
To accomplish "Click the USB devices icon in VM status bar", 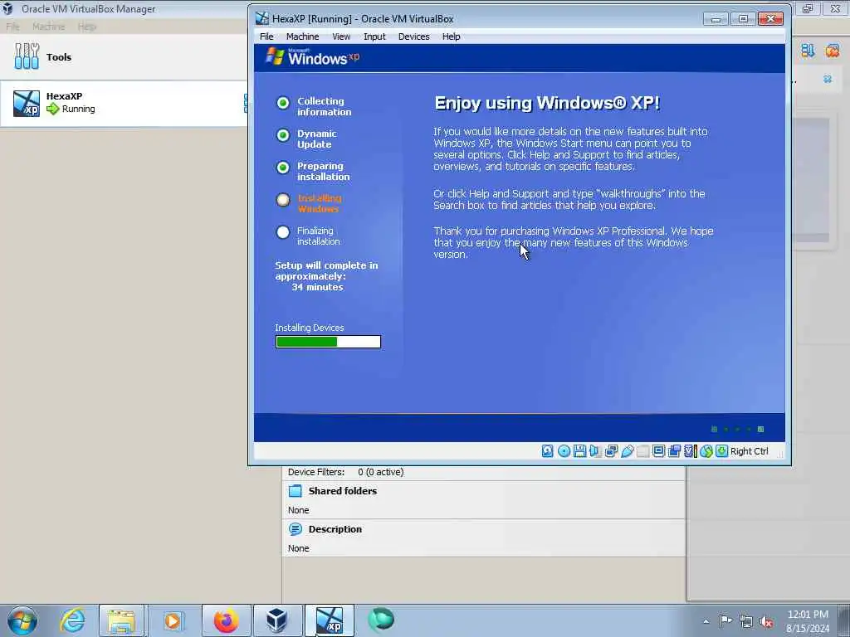I will click(628, 450).
